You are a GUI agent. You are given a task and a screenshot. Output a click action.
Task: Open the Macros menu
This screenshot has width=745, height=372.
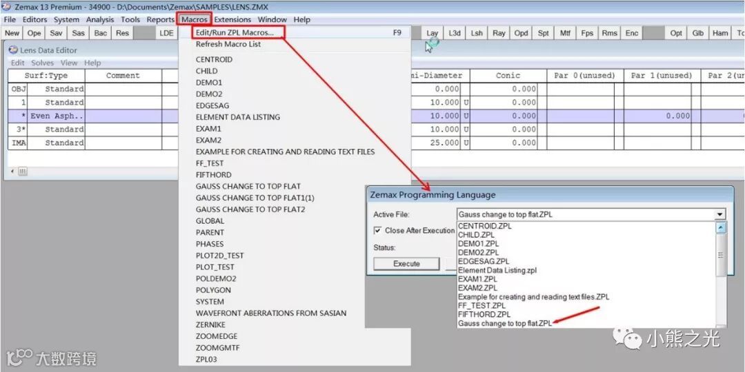pos(195,19)
